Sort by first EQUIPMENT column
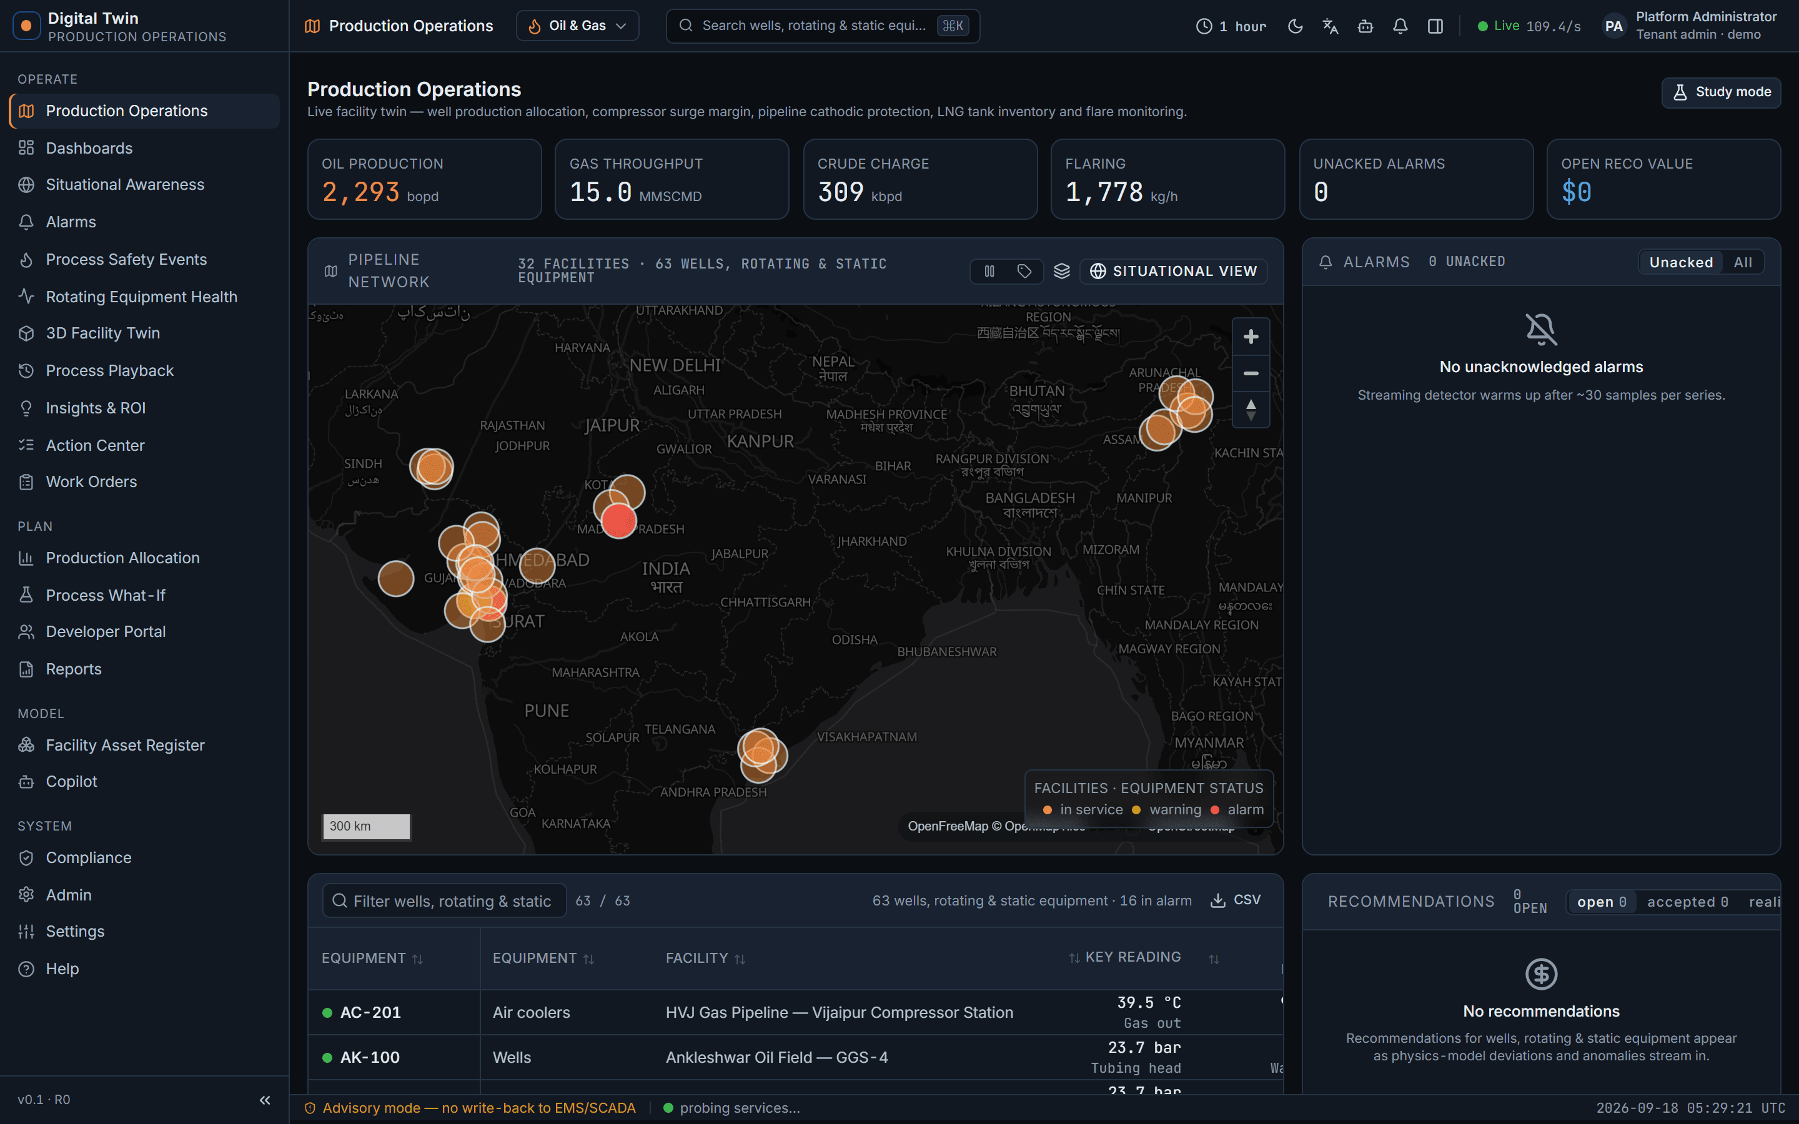The height and width of the screenshot is (1124, 1799). pos(372,959)
